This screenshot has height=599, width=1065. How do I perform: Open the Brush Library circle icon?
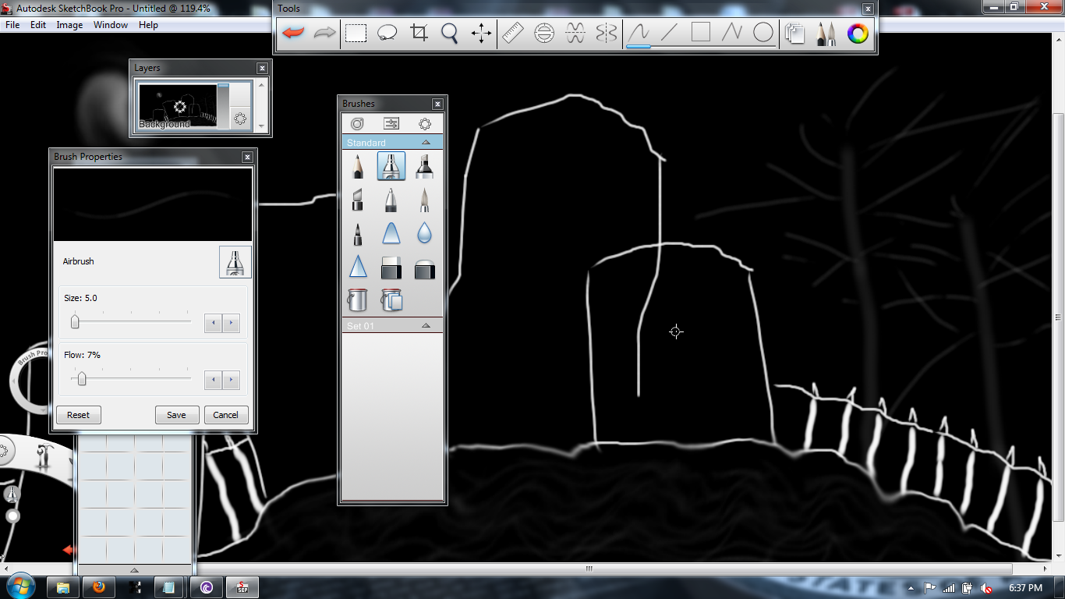[357, 123]
